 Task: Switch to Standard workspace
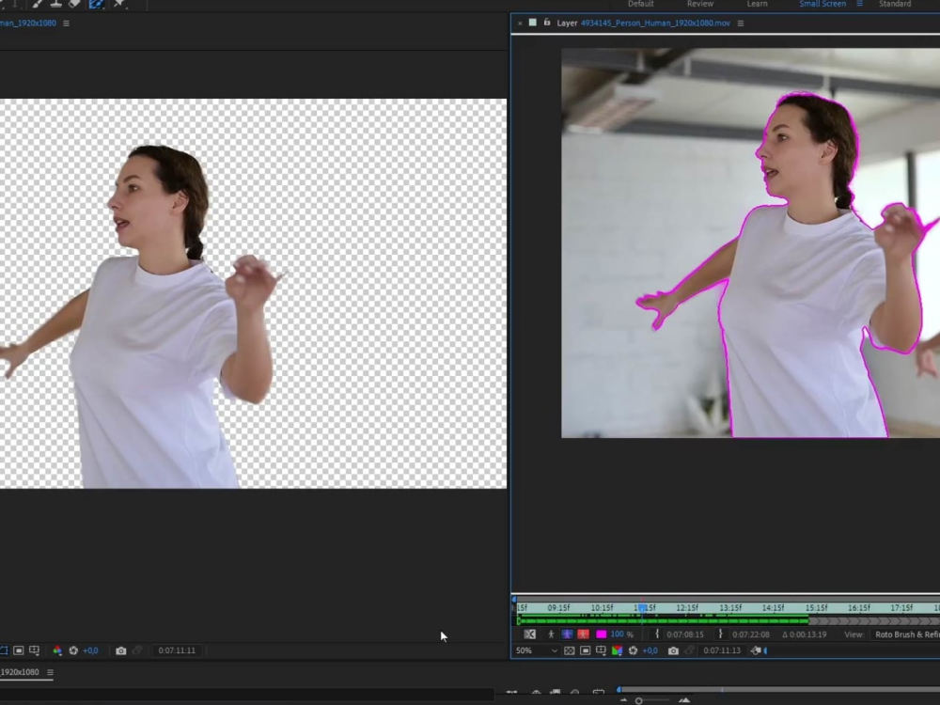pos(895,4)
